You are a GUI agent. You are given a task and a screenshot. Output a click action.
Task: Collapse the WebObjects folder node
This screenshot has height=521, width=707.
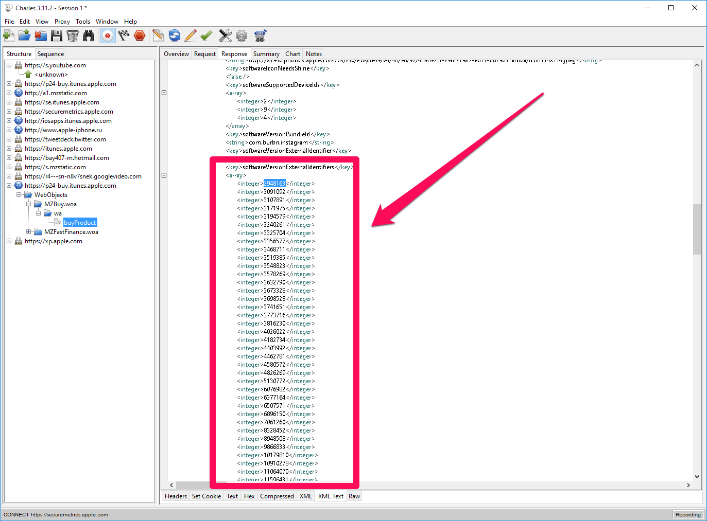[19, 195]
